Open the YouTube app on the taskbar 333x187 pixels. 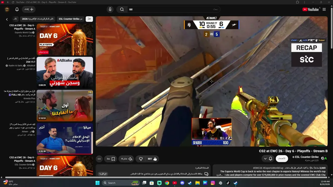click(x=175, y=183)
